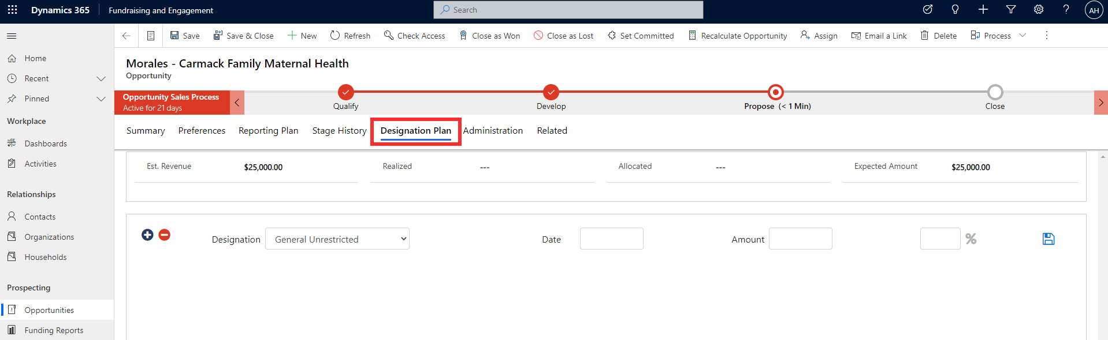Click Save in the command bar

(185, 36)
